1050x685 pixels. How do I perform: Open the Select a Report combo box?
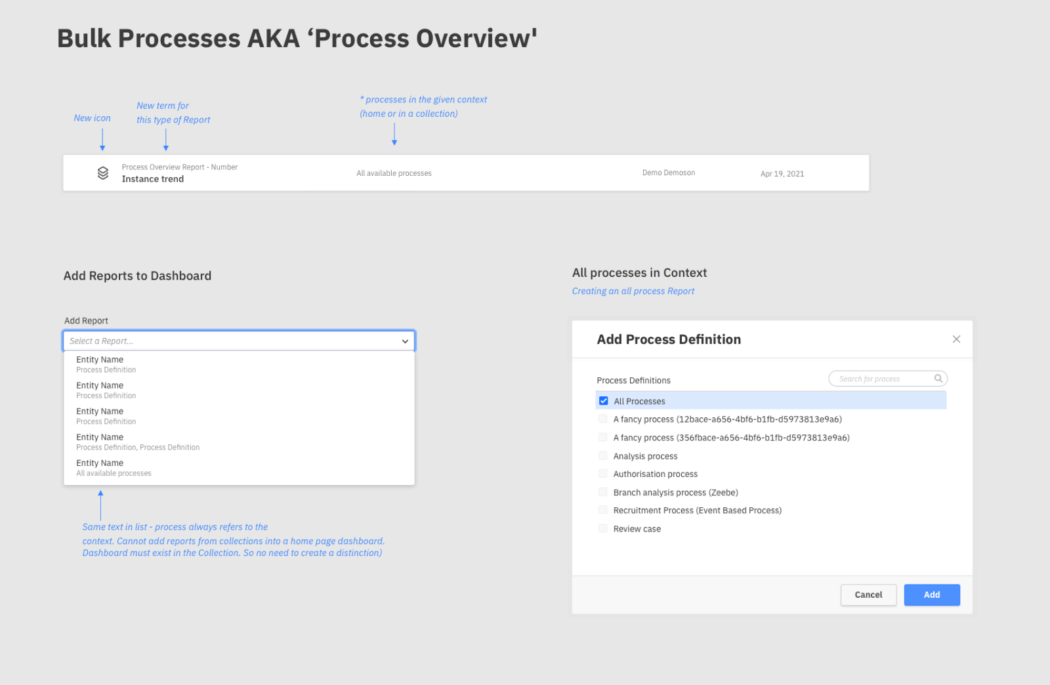click(239, 341)
